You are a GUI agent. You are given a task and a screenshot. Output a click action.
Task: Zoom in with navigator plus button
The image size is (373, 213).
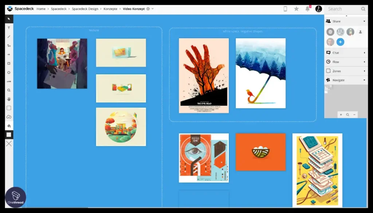[x=341, y=115]
